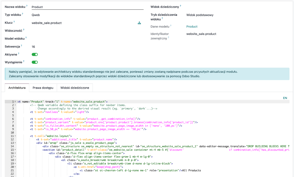Click the help icon beside Model widoku

point(26,38)
